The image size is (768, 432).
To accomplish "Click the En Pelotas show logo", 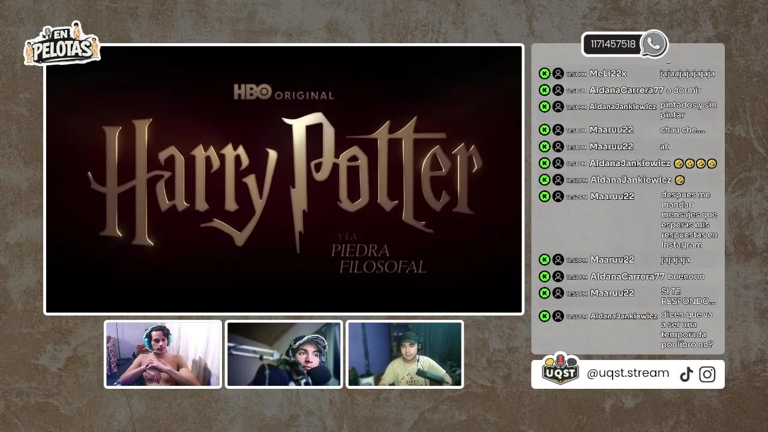I will click(x=62, y=44).
